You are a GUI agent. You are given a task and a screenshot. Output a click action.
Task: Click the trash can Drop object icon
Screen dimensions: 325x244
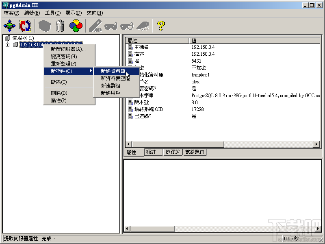[x=59, y=25]
